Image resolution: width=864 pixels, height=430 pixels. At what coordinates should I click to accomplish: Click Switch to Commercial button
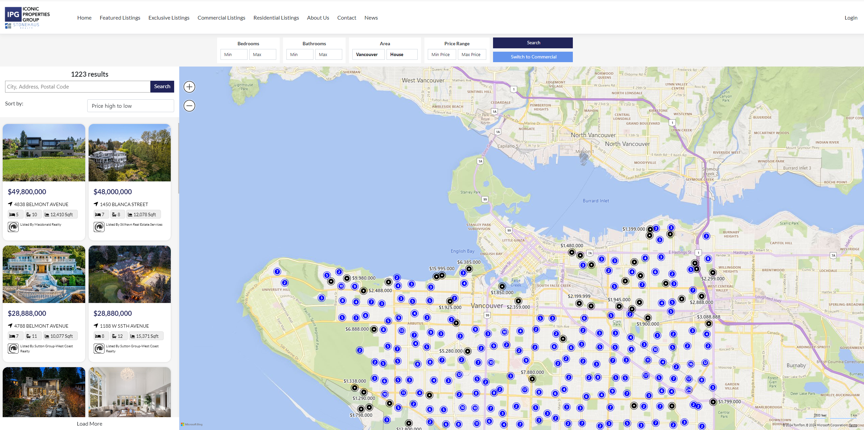pos(533,57)
